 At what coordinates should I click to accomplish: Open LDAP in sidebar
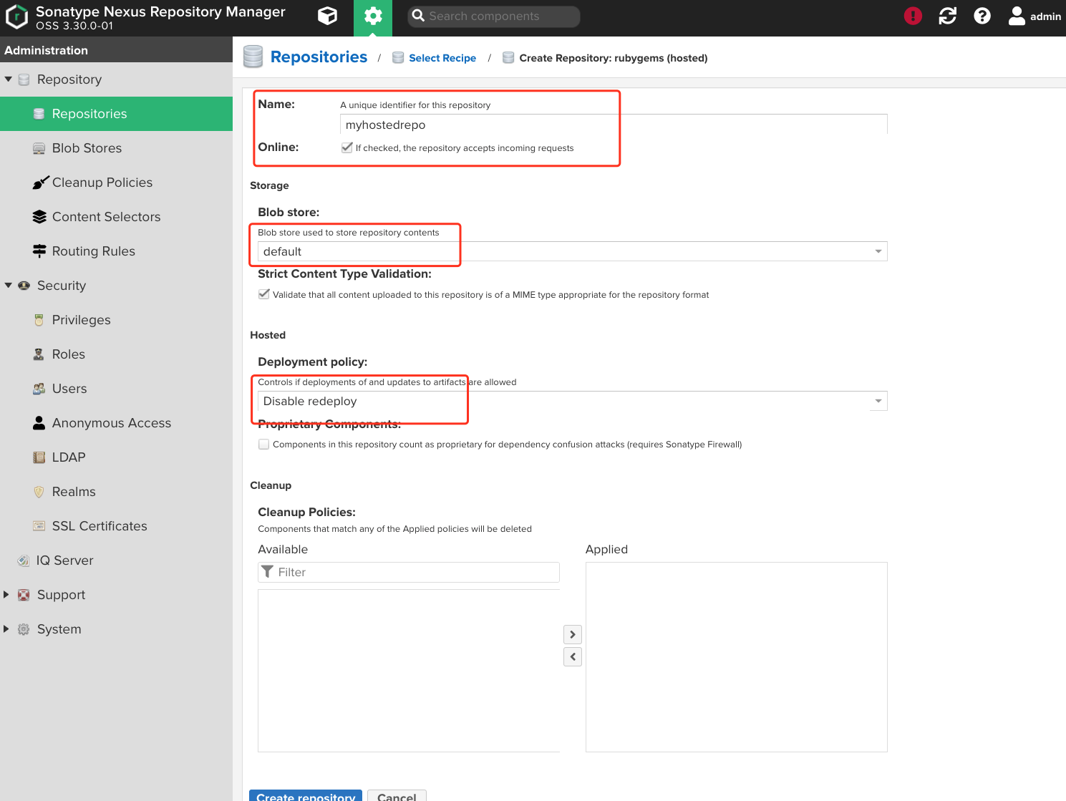pyautogui.click(x=116, y=457)
